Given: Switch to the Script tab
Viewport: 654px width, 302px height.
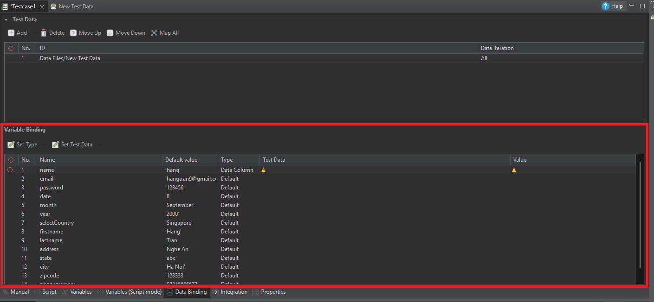Looking at the screenshot, I should [49, 292].
